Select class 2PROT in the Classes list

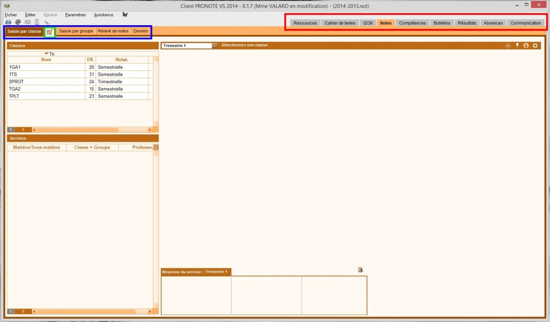(17, 82)
